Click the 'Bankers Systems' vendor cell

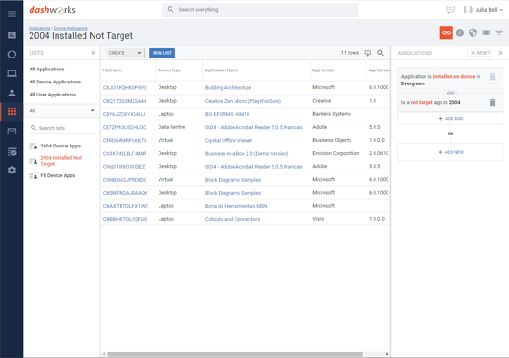332,114
